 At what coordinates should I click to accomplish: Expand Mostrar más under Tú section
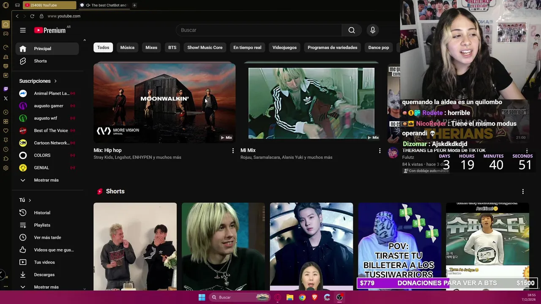(x=47, y=287)
